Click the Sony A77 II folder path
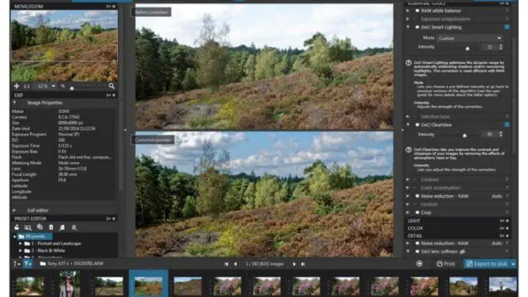This screenshot has width=528, height=297. (72, 264)
